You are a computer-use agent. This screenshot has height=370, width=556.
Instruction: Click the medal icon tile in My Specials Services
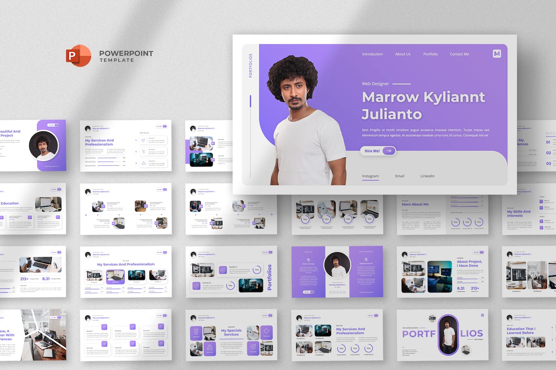coord(196,333)
